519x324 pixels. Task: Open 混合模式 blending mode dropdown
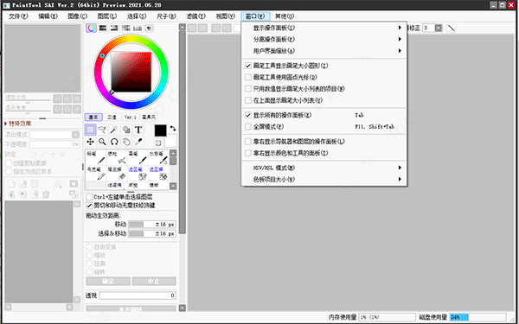(x=76, y=135)
